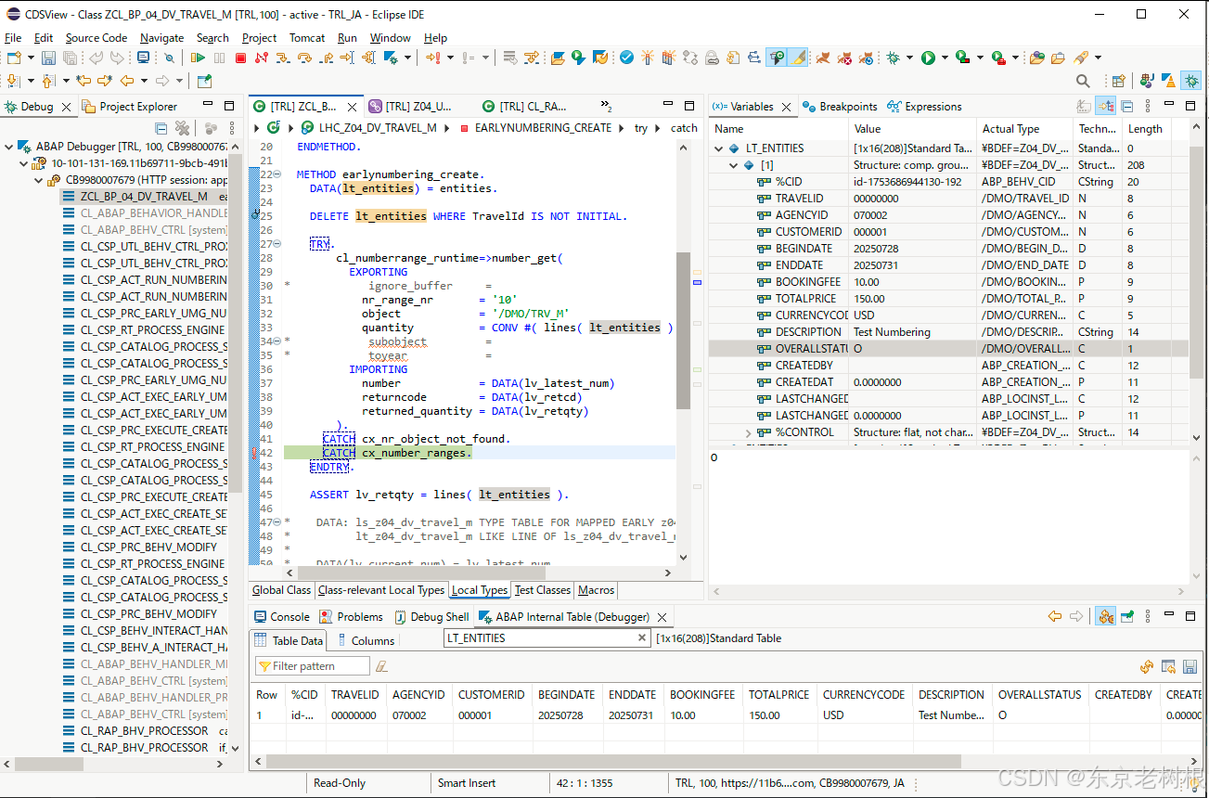Expand the %CONTROL structure row
The width and height of the screenshot is (1209, 798).
tap(749, 432)
